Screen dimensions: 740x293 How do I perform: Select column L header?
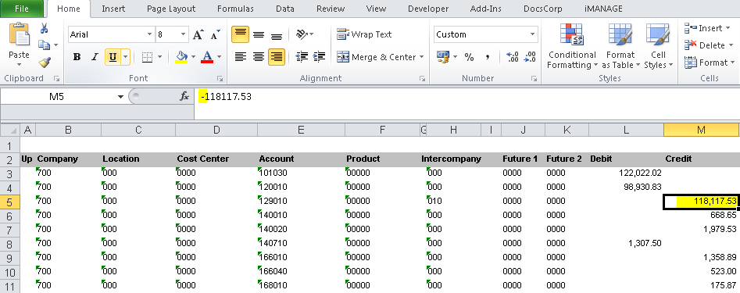pos(626,130)
